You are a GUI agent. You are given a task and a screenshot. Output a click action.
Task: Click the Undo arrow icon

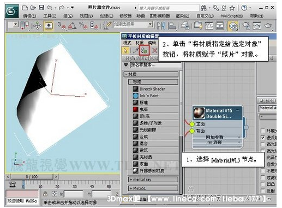click(50, 8)
